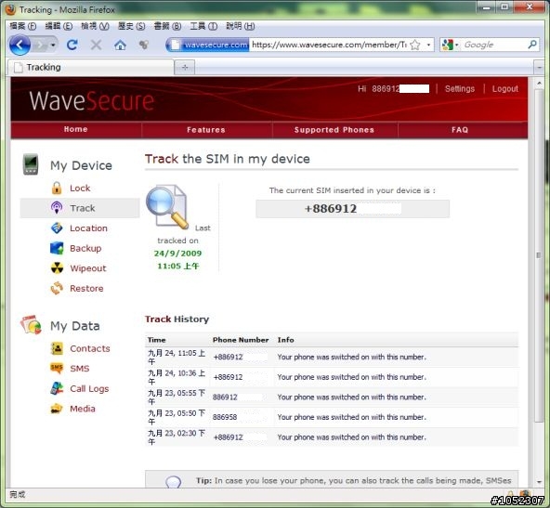
Task: Click the page scroll up arrow
Action: (x=539, y=84)
